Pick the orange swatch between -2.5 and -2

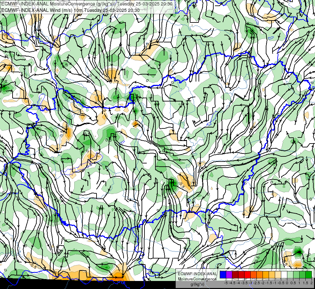[260, 275]
